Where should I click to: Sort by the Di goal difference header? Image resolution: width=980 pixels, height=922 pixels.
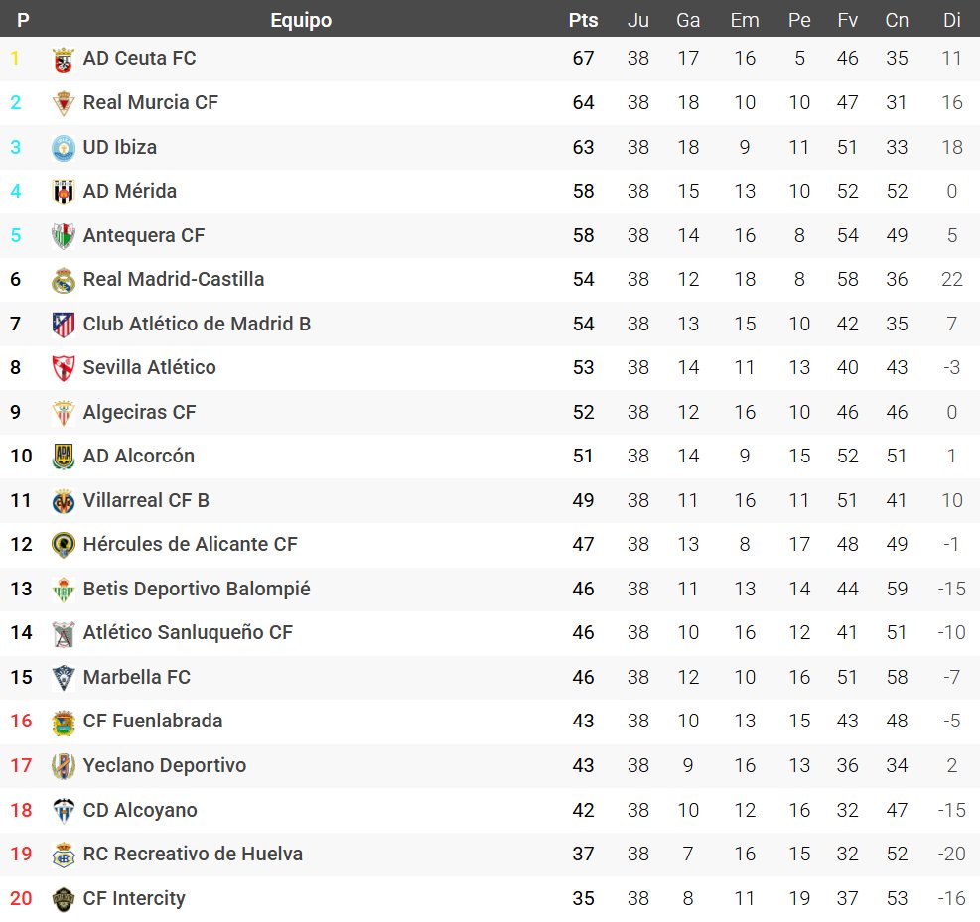click(x=951, y=20)
